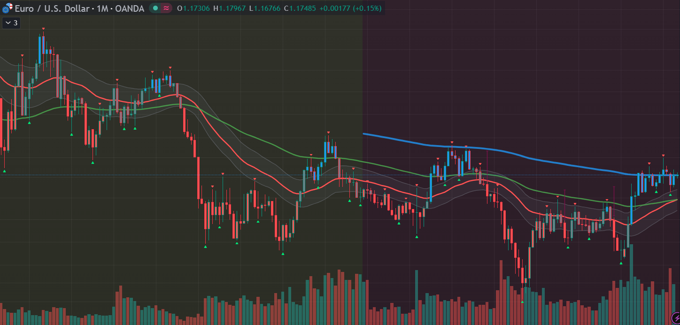
Task: Click the 1M interval label
Action: [x=103, y=8]
